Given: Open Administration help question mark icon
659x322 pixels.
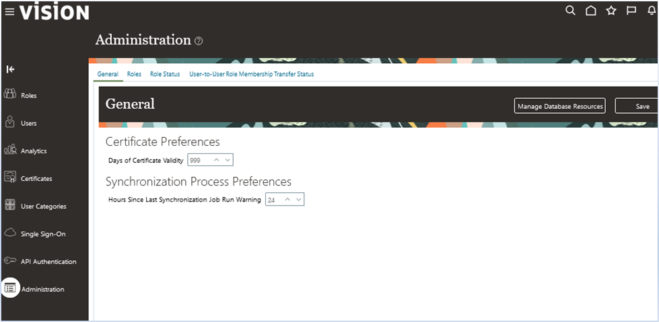Looking at the screenshot, I should click(x=199, y=41).
